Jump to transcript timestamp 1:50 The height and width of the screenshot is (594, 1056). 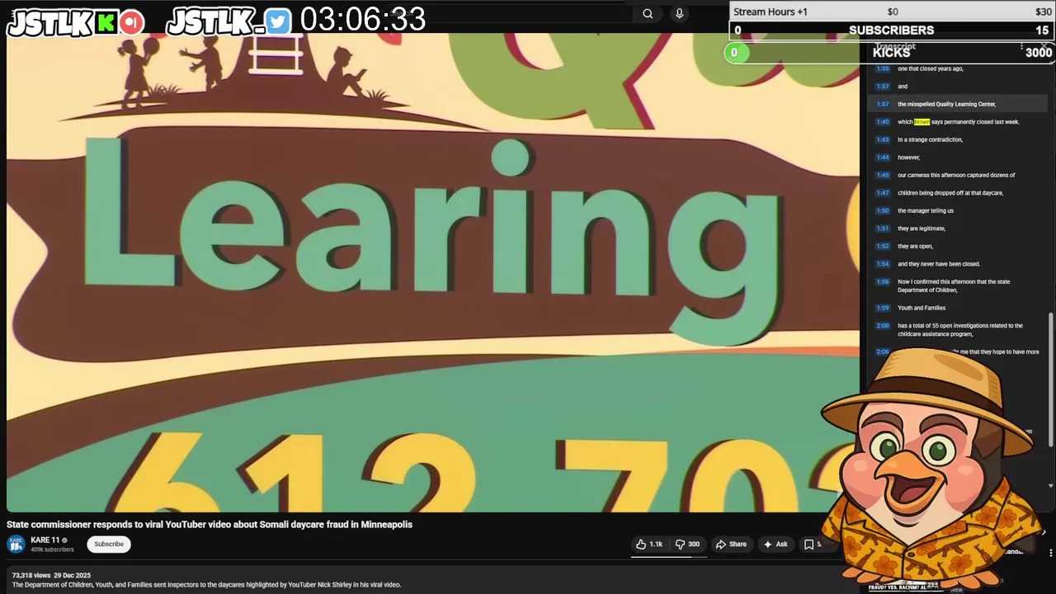(x=883, y=210)
